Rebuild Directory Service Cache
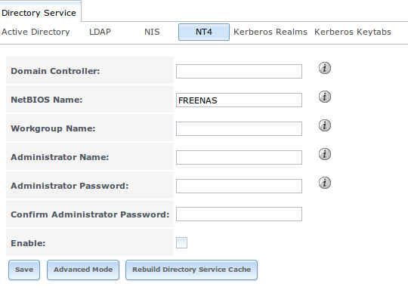The width and height of the screenshot is (408, 296). coord(191,270)
